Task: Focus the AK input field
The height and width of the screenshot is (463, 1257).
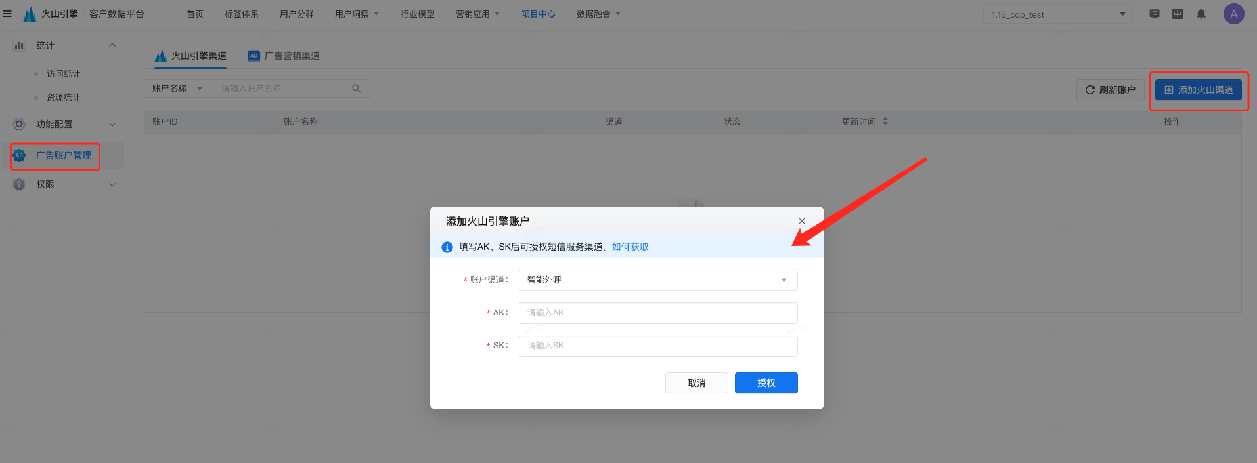Action: click(658, 313)
